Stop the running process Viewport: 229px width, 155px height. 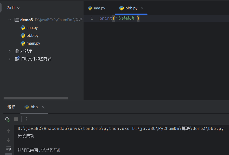16,119
